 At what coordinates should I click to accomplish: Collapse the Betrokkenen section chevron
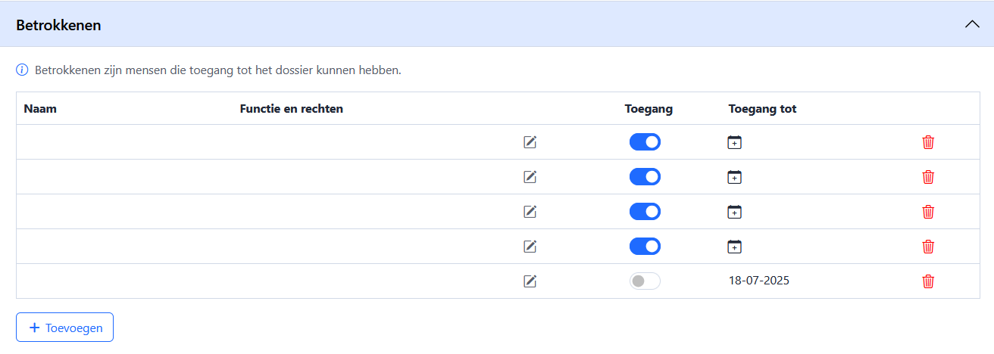972,24
